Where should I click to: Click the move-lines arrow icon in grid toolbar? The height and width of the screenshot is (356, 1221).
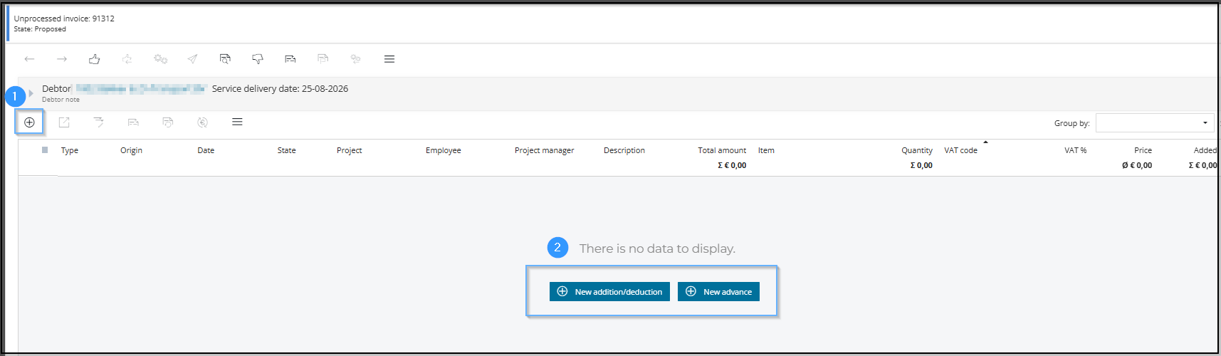pyautogui.click(x=98, y=122)
